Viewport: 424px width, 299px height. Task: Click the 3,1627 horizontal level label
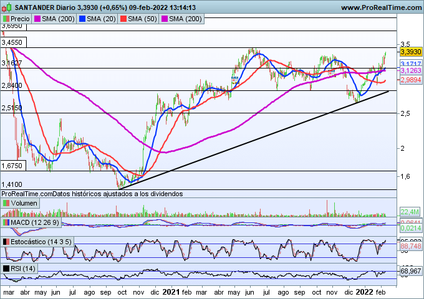click(x=12, y=63)
